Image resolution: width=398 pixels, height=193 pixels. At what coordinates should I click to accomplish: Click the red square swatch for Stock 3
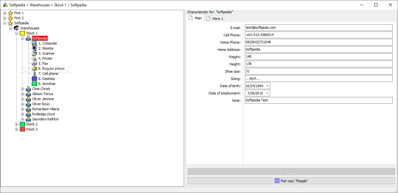[22, 129]
